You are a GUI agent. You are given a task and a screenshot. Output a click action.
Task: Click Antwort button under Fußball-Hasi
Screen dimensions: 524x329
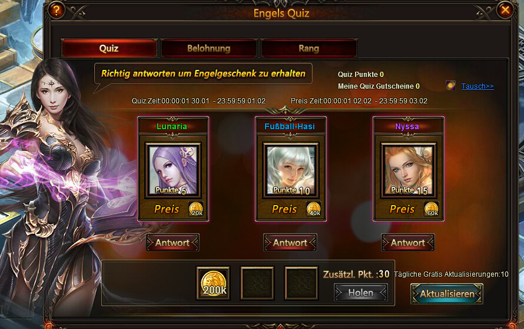coord(290,242)
